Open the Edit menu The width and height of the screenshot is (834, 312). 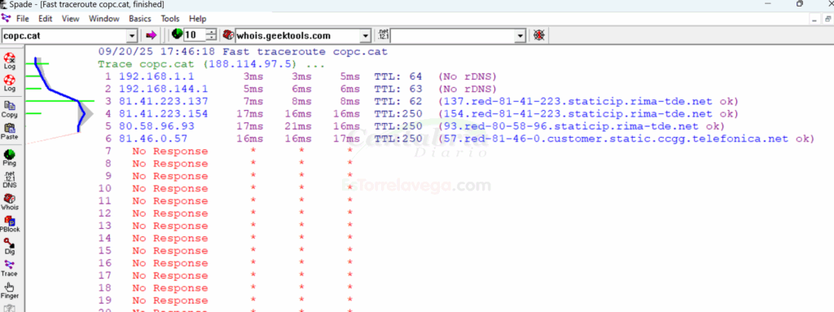tap(46, 19)
